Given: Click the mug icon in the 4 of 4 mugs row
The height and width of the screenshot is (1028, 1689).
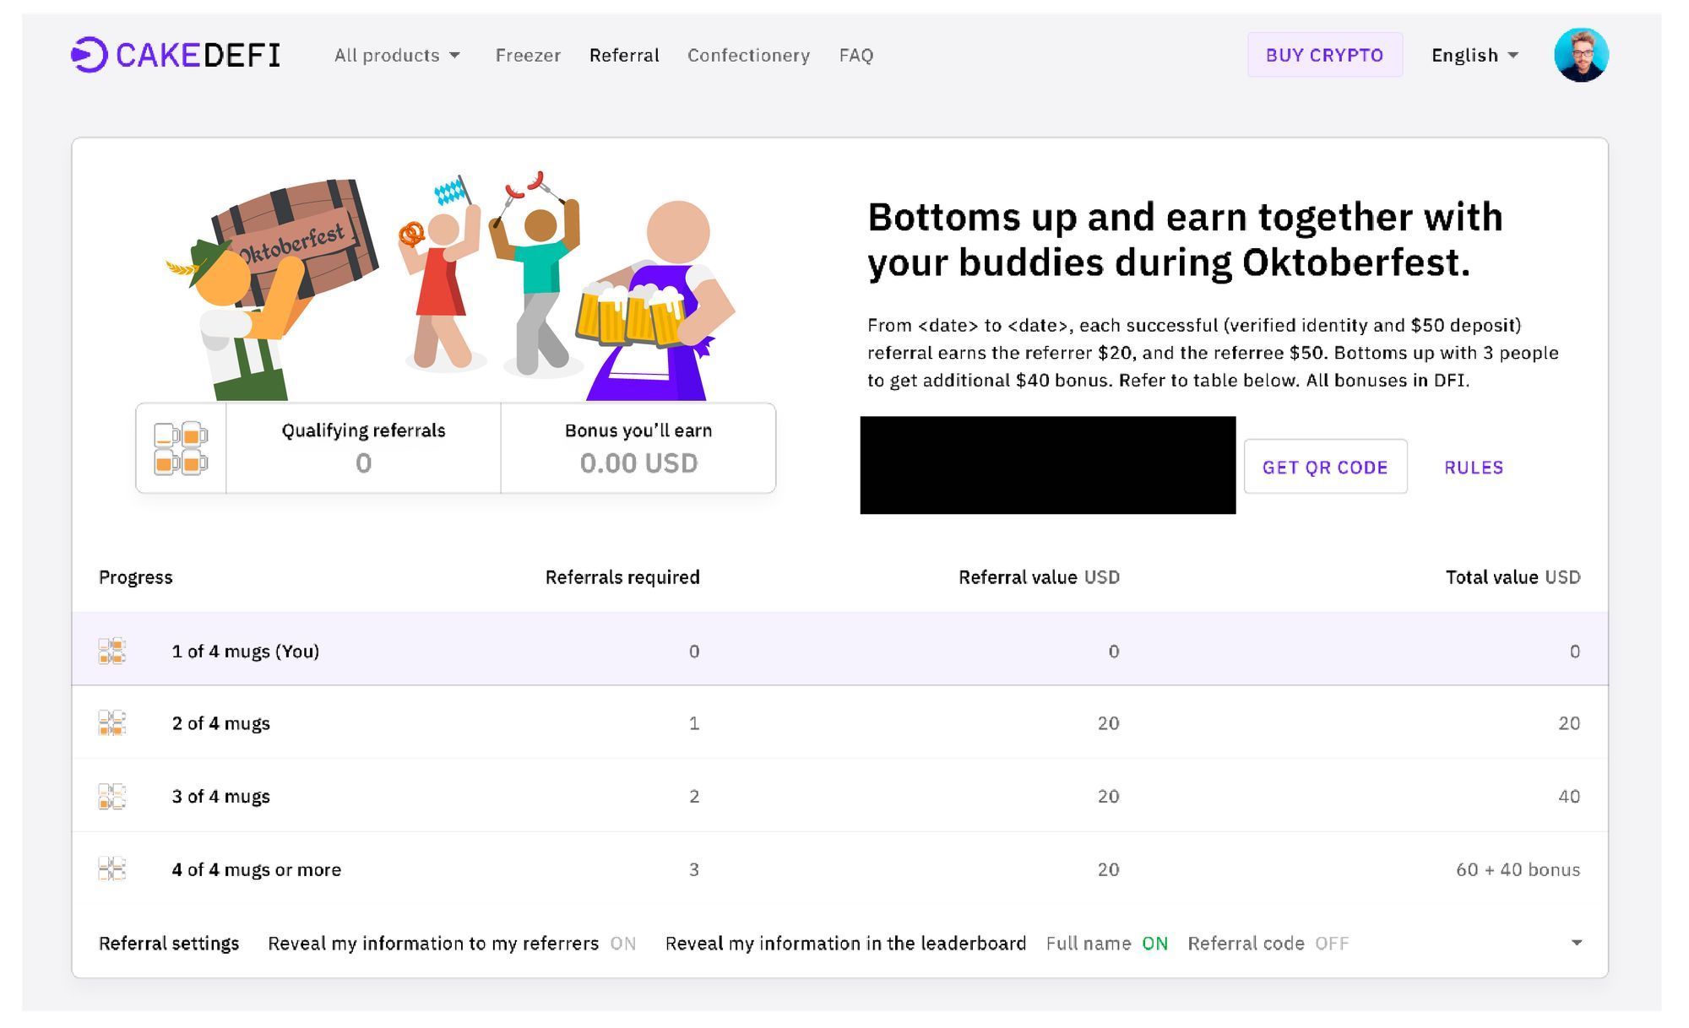Looking at the screenshot, I should click(112, 868).
